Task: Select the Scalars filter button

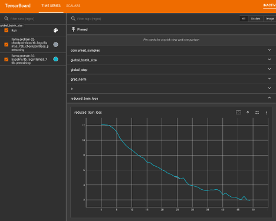Action: (255, 19)
